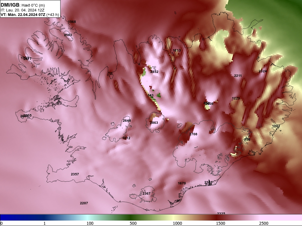Click the 'VT: Mán. 22.04.2024 07Z' valid time
This screenshot has width=302, height=226.
[23, 14]
